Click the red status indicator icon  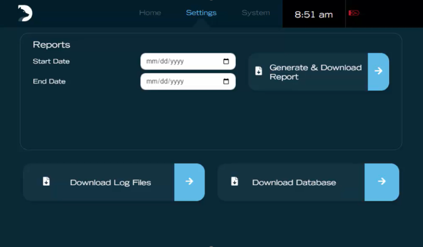354,13
